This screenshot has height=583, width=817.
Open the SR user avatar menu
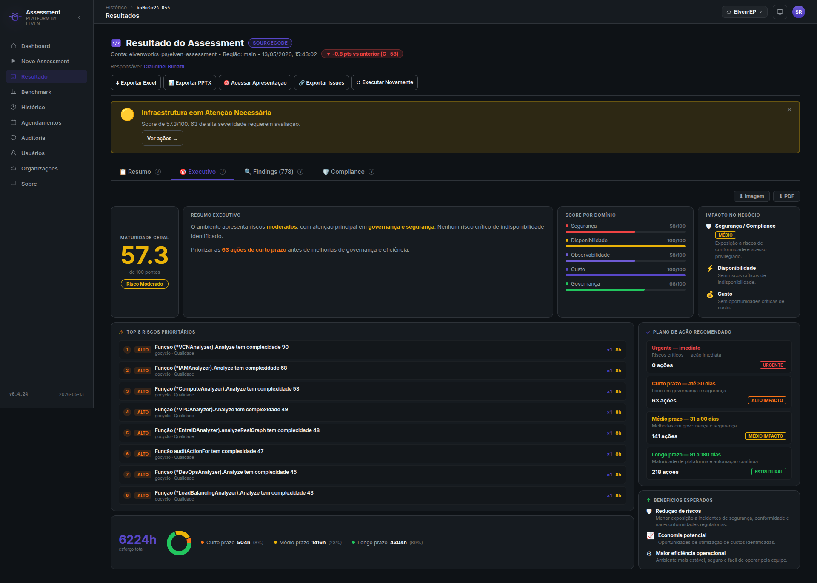click(798, 12)
